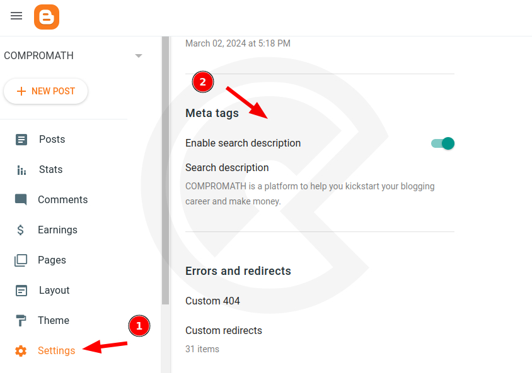Open the hamburger navigation menu
The height and width of the screenshot is (373, 532).
pyautogui.click(x=16, y=16)
